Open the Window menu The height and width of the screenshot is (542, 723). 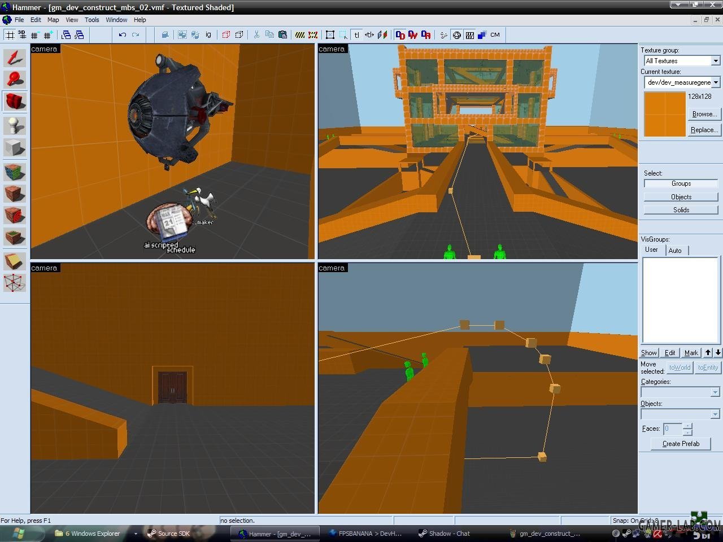(116, 20)
